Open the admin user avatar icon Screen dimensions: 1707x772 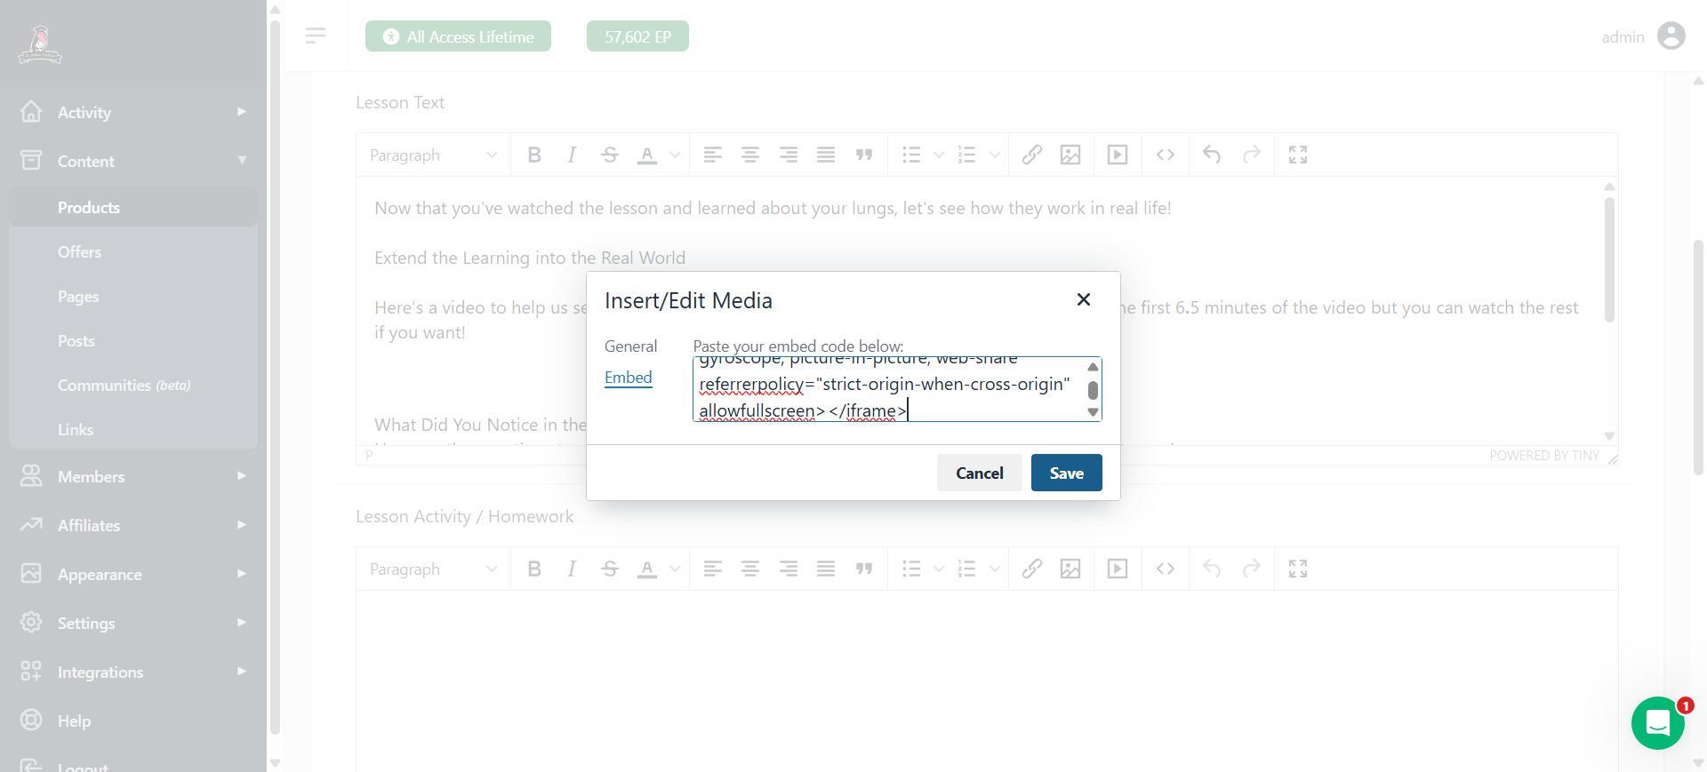[x=1671, y=36]
